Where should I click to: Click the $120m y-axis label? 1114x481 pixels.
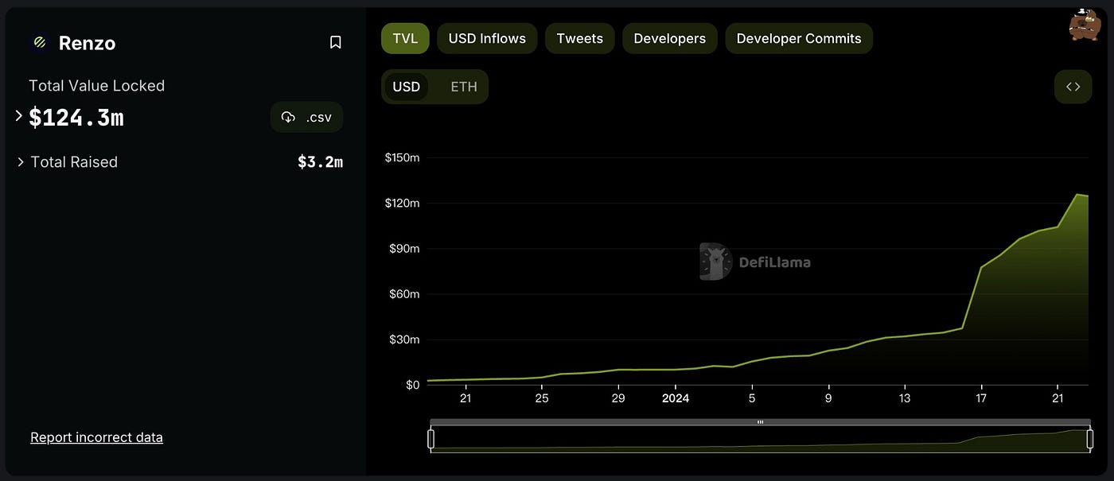coord(402,204)
